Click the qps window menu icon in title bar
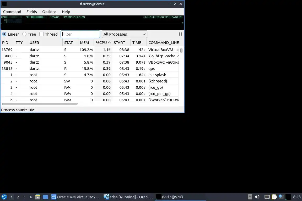The width and height of the screenshot is (302, 201). click(4, 4)
